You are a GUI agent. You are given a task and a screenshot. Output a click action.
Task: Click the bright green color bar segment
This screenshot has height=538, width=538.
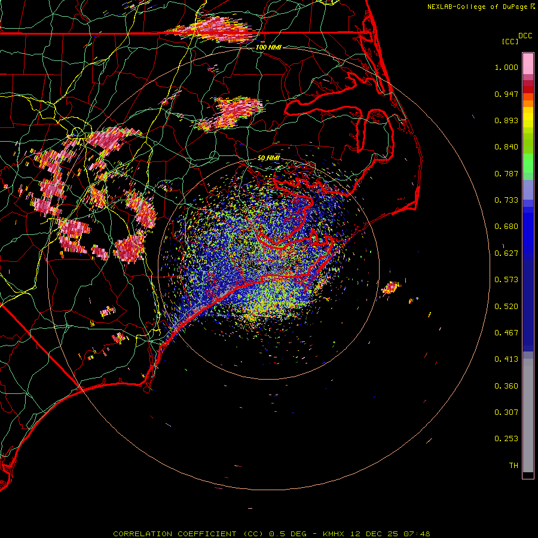click(528, 163)
